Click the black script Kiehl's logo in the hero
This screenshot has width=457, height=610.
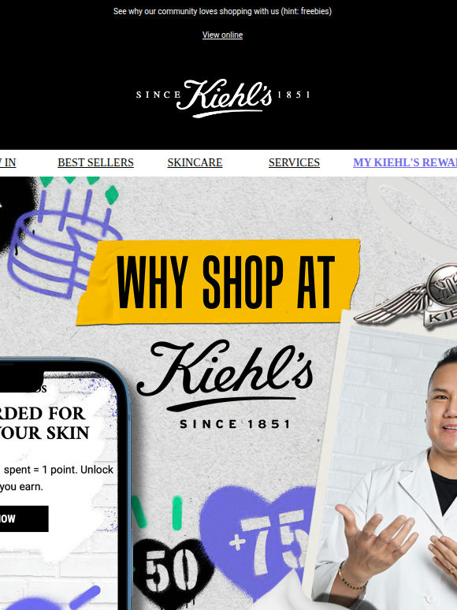[x=225, y=374]
